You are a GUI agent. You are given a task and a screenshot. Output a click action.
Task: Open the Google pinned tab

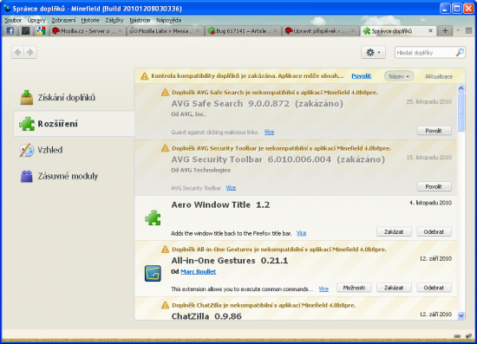[41, 30]
